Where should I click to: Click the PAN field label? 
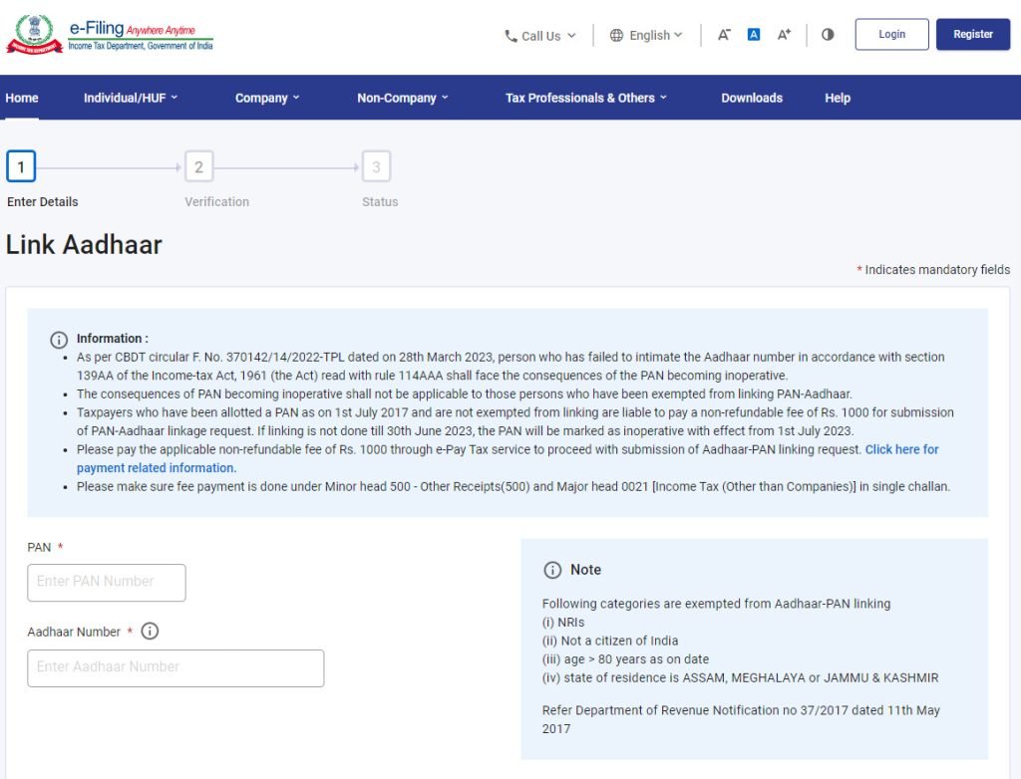click(39, 547)
